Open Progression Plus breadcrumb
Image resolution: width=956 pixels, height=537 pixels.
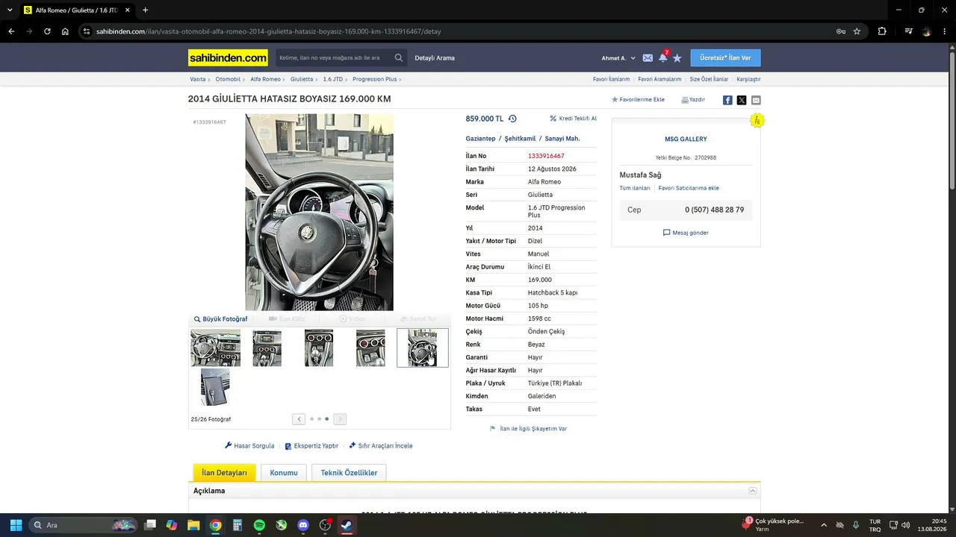pyautogui.click(x=374, y=79)
